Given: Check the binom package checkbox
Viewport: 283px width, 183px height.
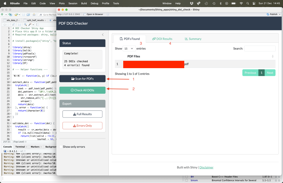Looking at the screenshot, I should point(187,180).
